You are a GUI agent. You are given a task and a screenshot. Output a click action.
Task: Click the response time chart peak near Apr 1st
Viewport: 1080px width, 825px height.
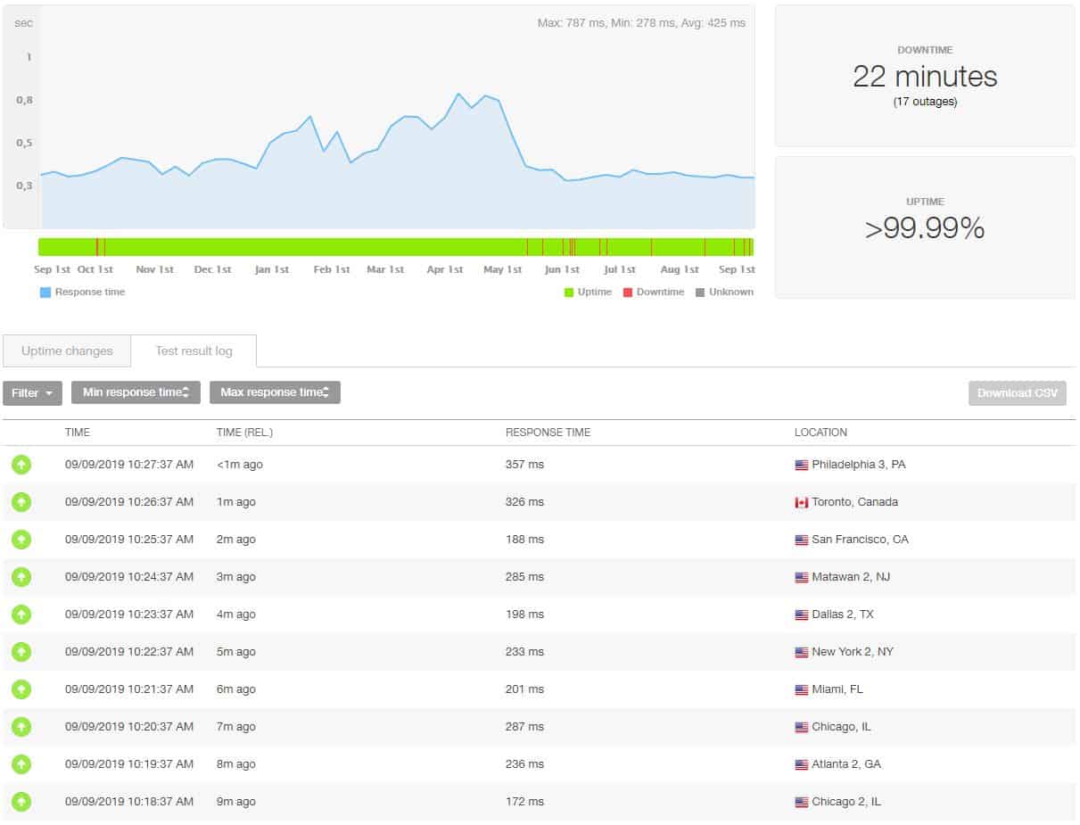458,94
